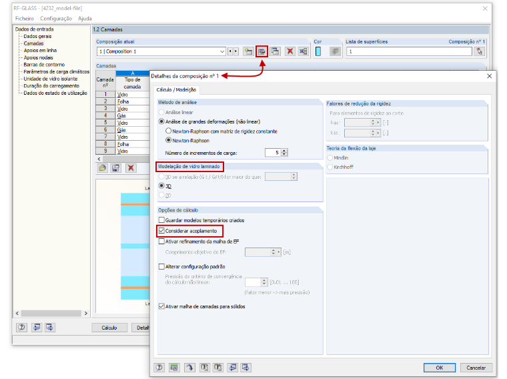Delete layers with the red X below the table
Image resolution: width=507 pixels, height=379 pixels.
pos(131,168)
